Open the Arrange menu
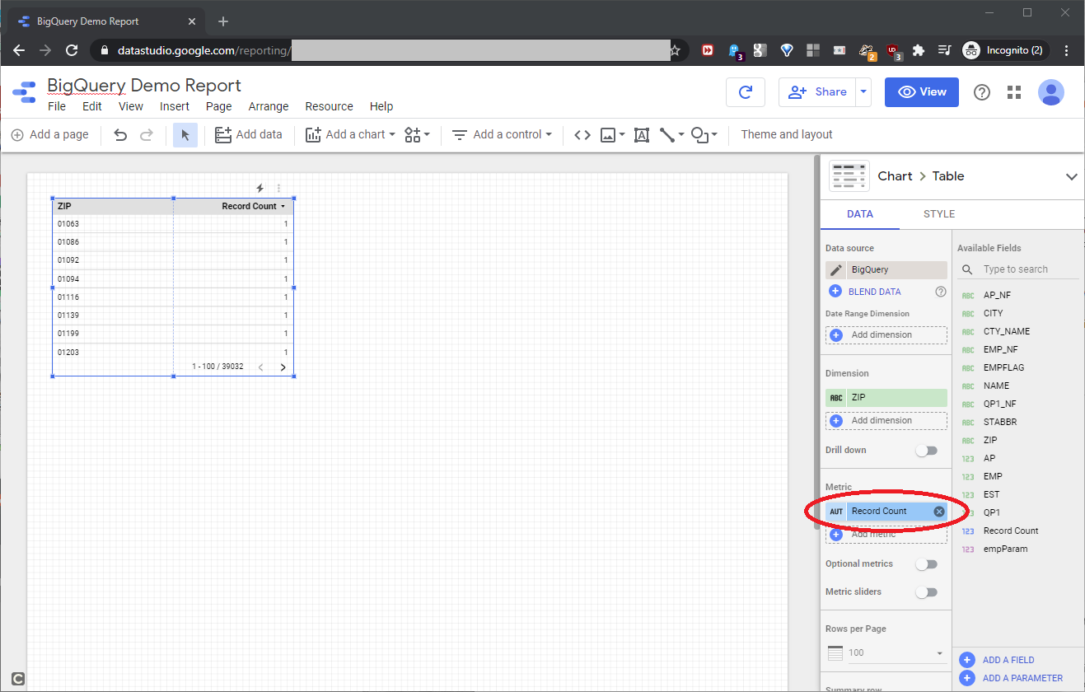 (x=269, y=106)
